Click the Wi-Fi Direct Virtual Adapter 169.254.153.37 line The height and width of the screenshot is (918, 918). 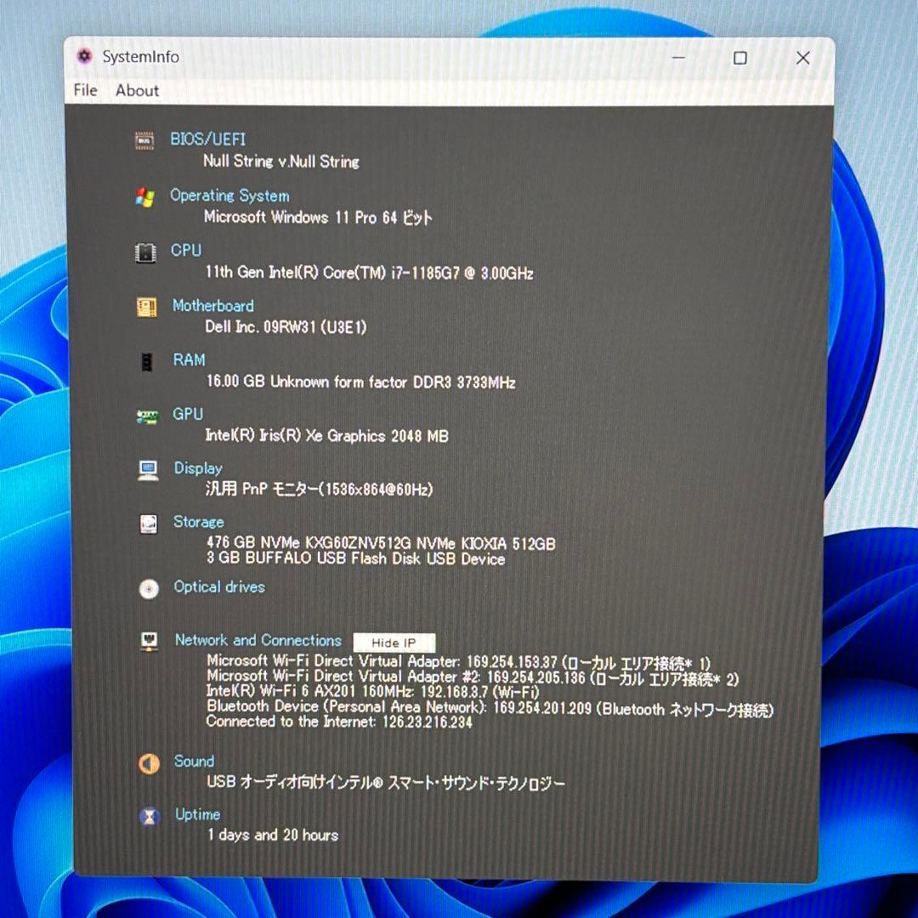[x=458, y=662]
